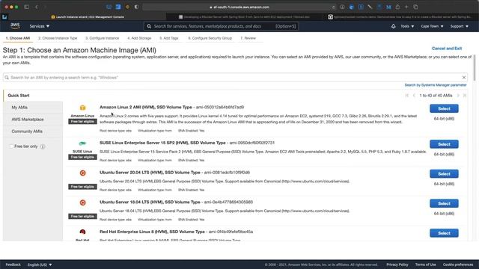Focus the AWS services search box
479x269 pixels.
(222, 26)
